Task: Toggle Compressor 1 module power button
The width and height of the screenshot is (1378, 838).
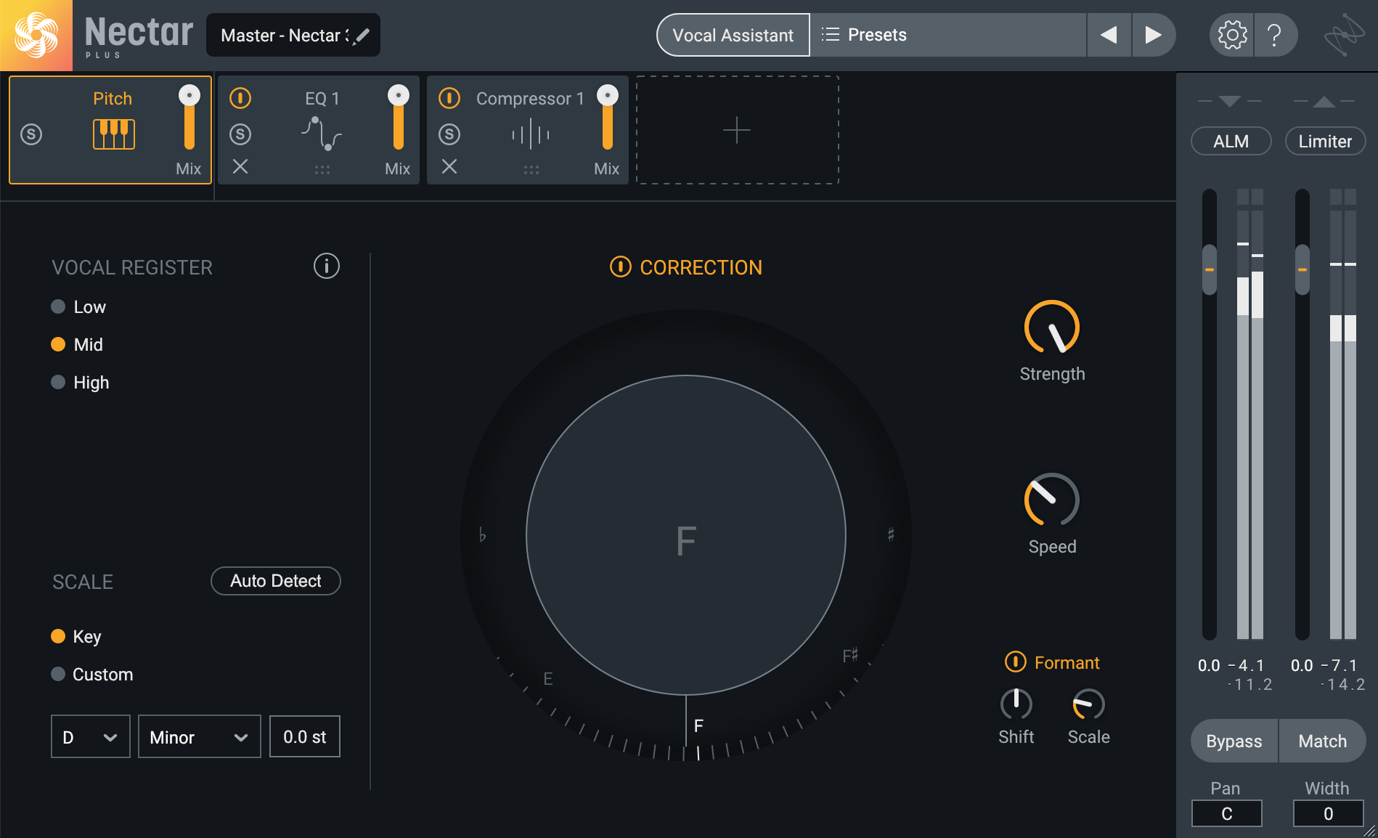Action: click(449, 98)
